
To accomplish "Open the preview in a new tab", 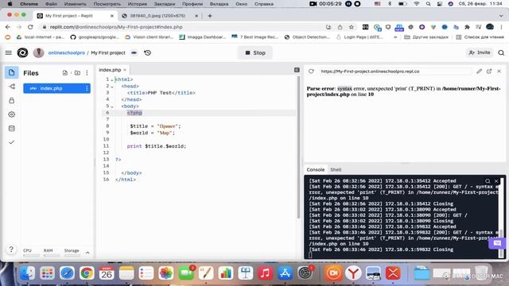I will click(x=489, y=71).
